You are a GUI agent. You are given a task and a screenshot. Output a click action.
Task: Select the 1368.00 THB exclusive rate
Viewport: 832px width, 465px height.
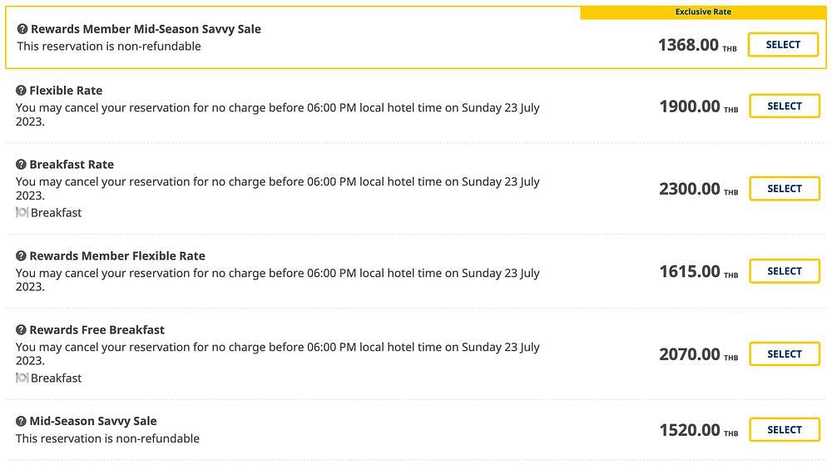click(783, 45)
